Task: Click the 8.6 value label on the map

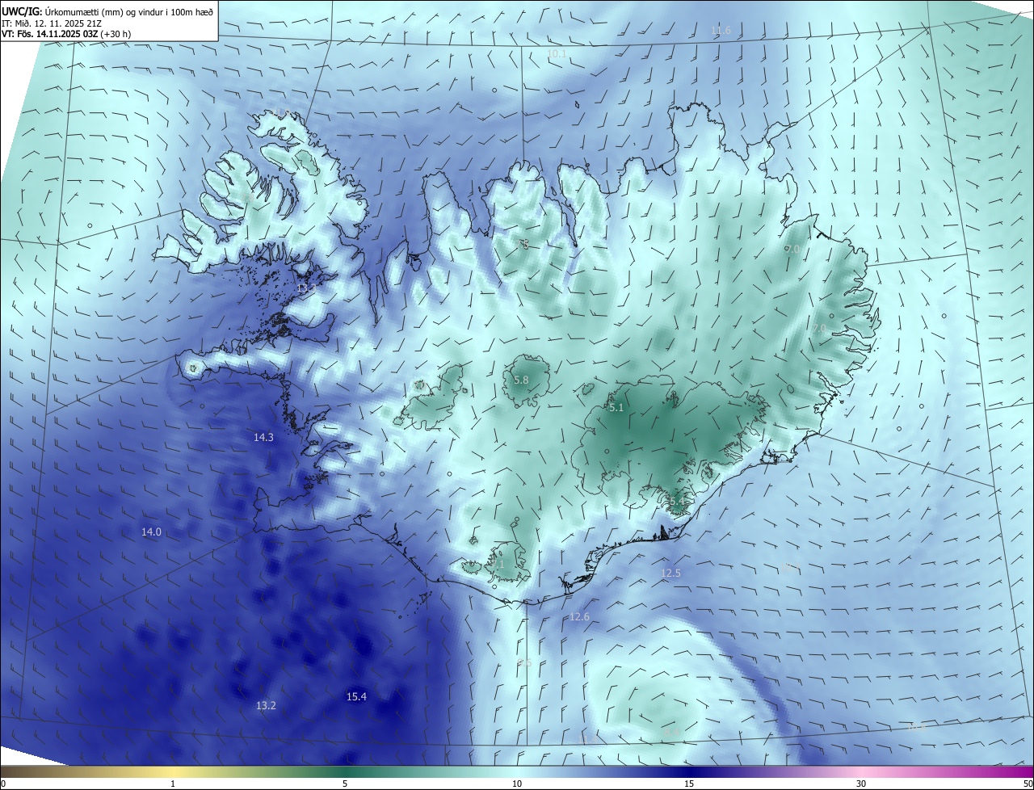Action: click(524, 662)
